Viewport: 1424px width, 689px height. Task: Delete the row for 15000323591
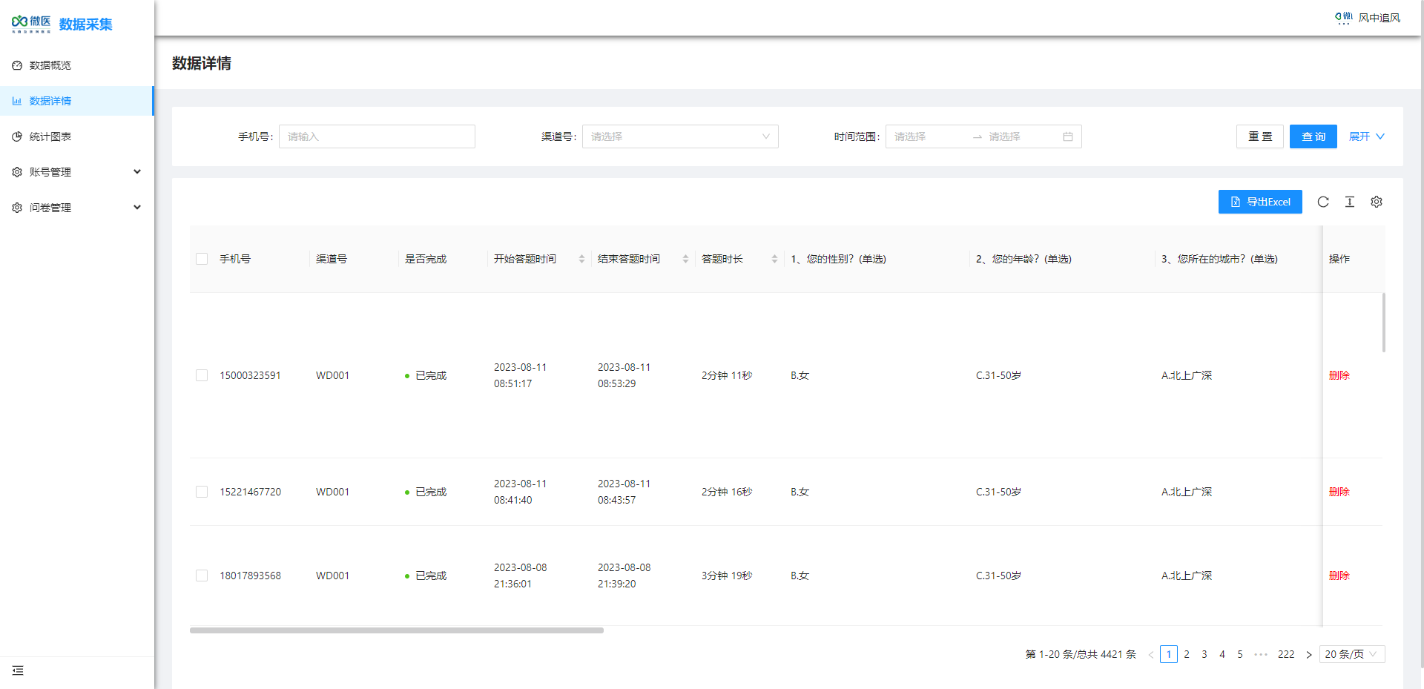click(x=1339, y=375)
